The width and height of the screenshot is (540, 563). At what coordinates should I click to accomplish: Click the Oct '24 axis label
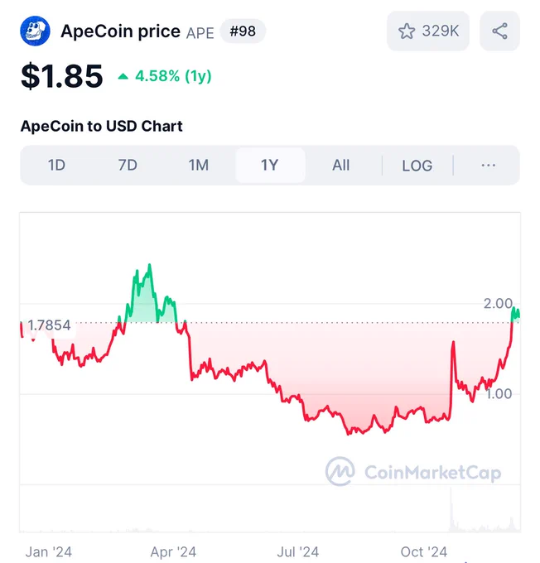(x=423, y=552)
